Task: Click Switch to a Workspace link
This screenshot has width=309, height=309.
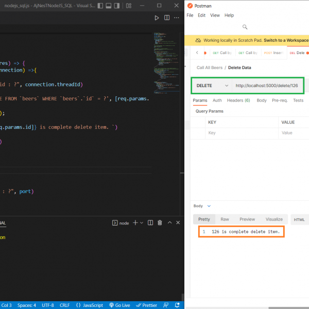Action: pyautogui.click(x=286, y=40)
